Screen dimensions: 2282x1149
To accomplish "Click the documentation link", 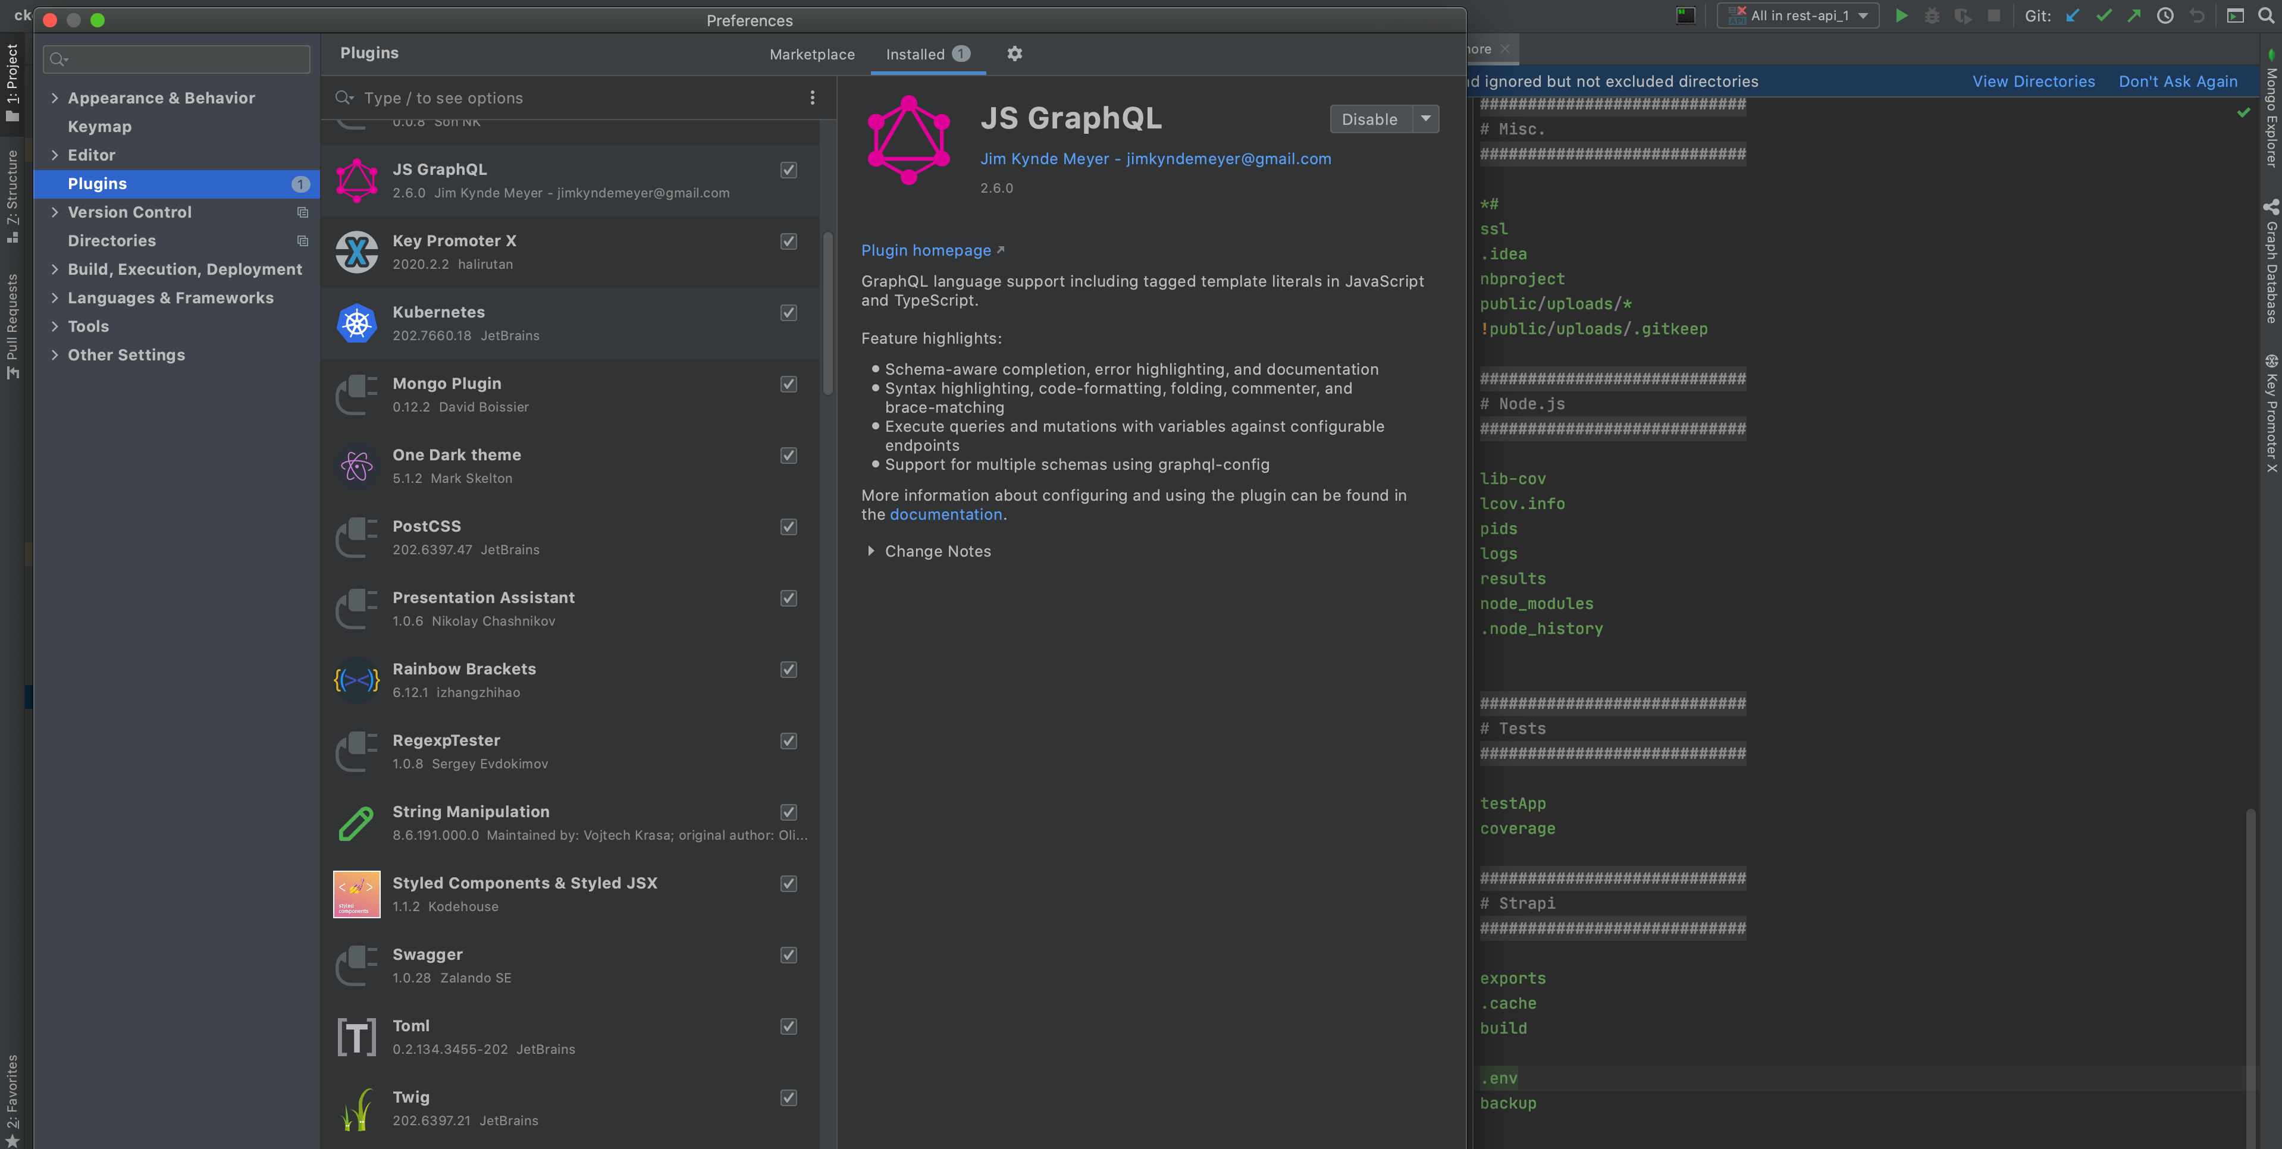I will (x=945, y=514).
